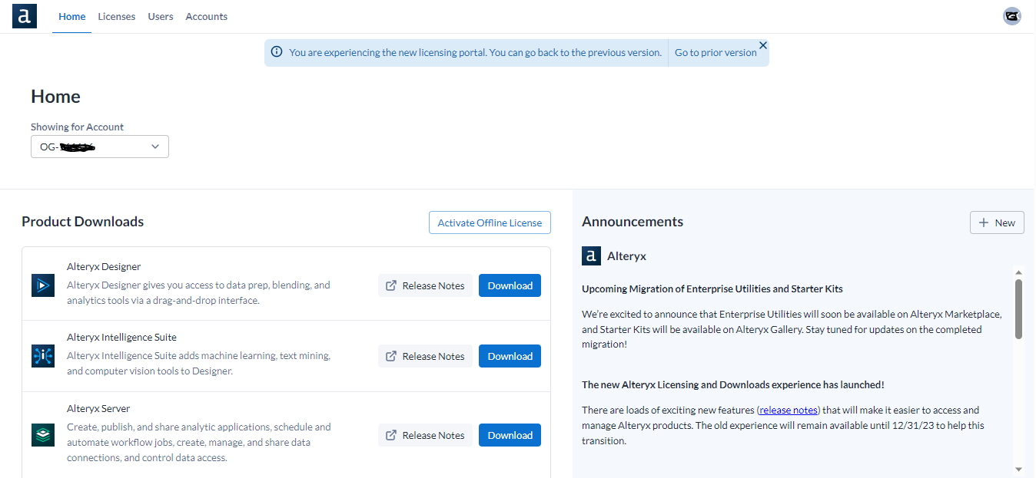Click Go to prior version
Image resolution: width=1036 pixels, height=478 pixels.
(x=716, y=53)
